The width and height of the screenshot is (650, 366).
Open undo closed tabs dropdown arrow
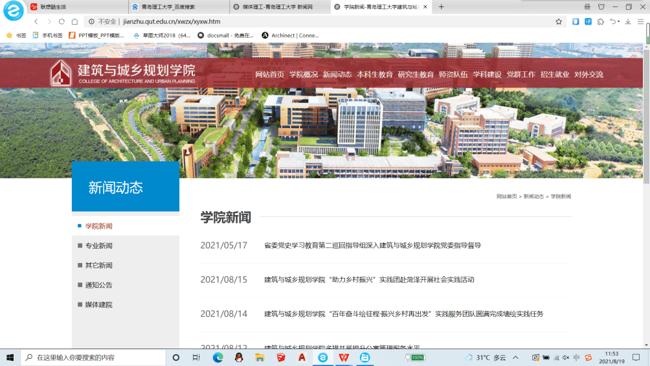tap(618, 21)
